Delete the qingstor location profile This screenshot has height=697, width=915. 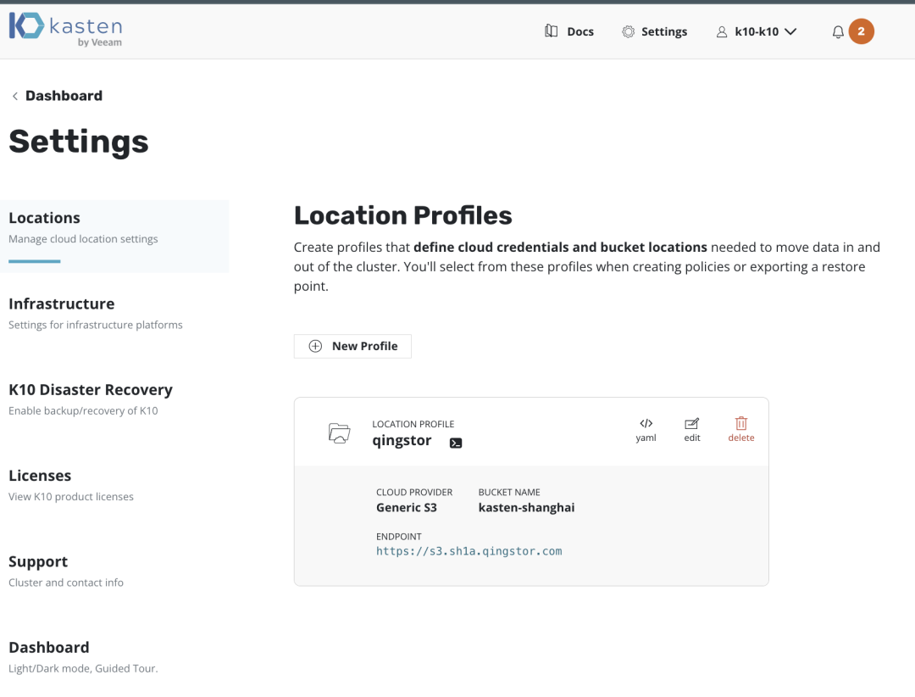pos(741,430)
